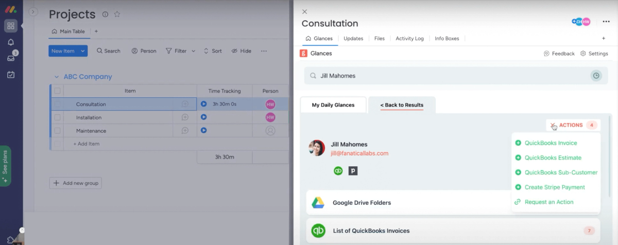Viewport: 618px width, 245px height.
Task: Open Search in the board toolbar
Action: click(108, 51)
